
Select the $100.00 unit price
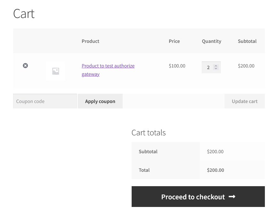point(177,66)
